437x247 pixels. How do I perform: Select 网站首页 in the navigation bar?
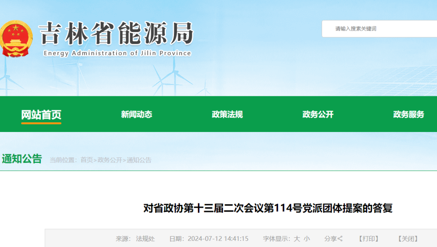pyautogui.click(x=42, y=115)
